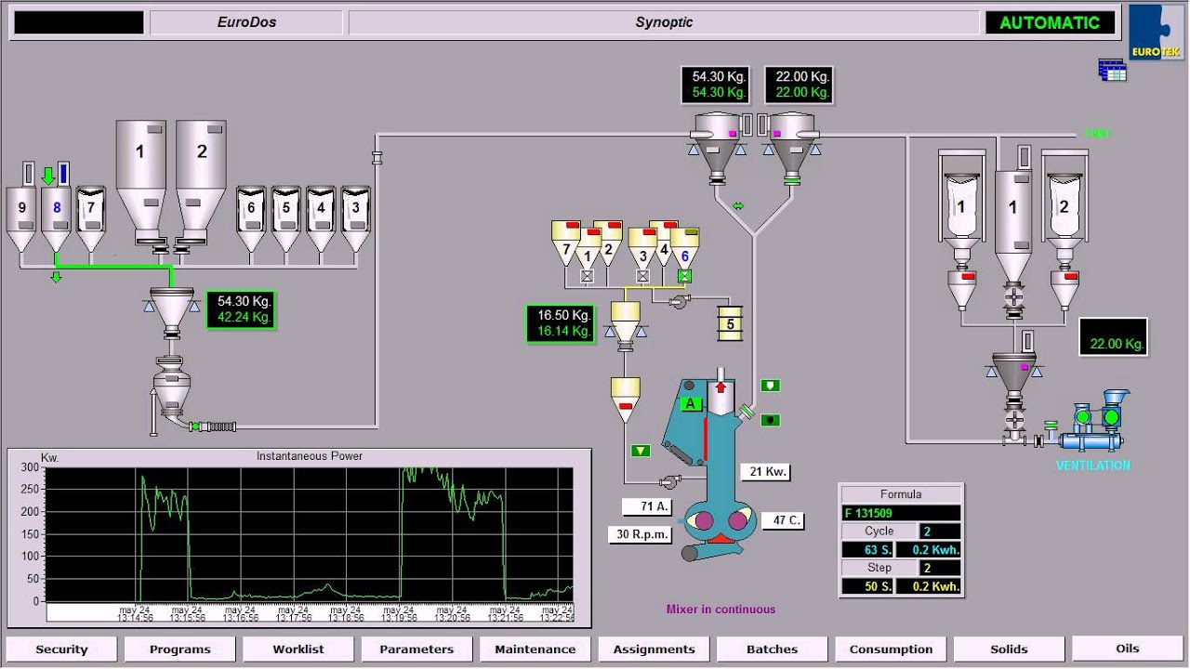Toggle the blue level indicator above silo 8
Screen dimensions: 1190x669
click(x=63, y=173)
